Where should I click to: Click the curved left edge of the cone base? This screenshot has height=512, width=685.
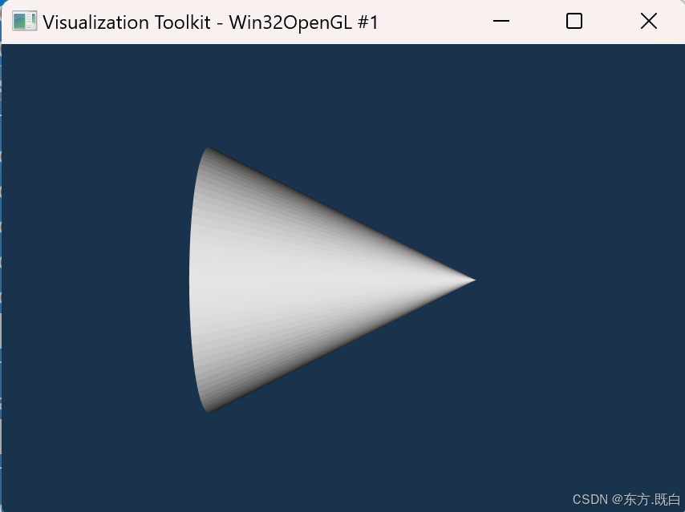[x=190, y=280]
